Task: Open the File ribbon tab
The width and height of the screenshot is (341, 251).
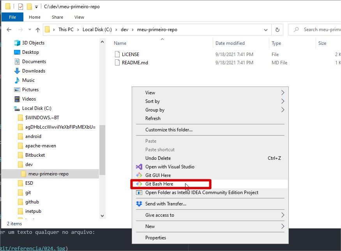Action: [x=12, y=17]
